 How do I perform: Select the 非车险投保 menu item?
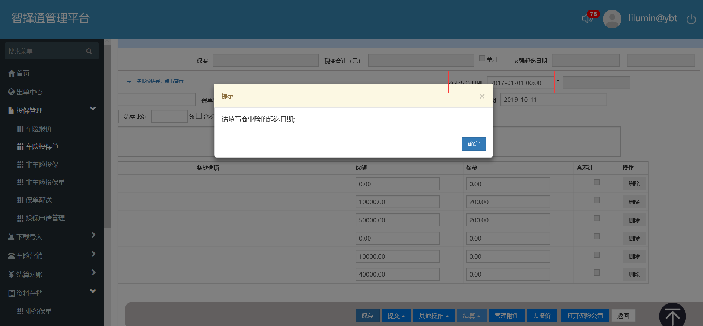pos(42,164)
